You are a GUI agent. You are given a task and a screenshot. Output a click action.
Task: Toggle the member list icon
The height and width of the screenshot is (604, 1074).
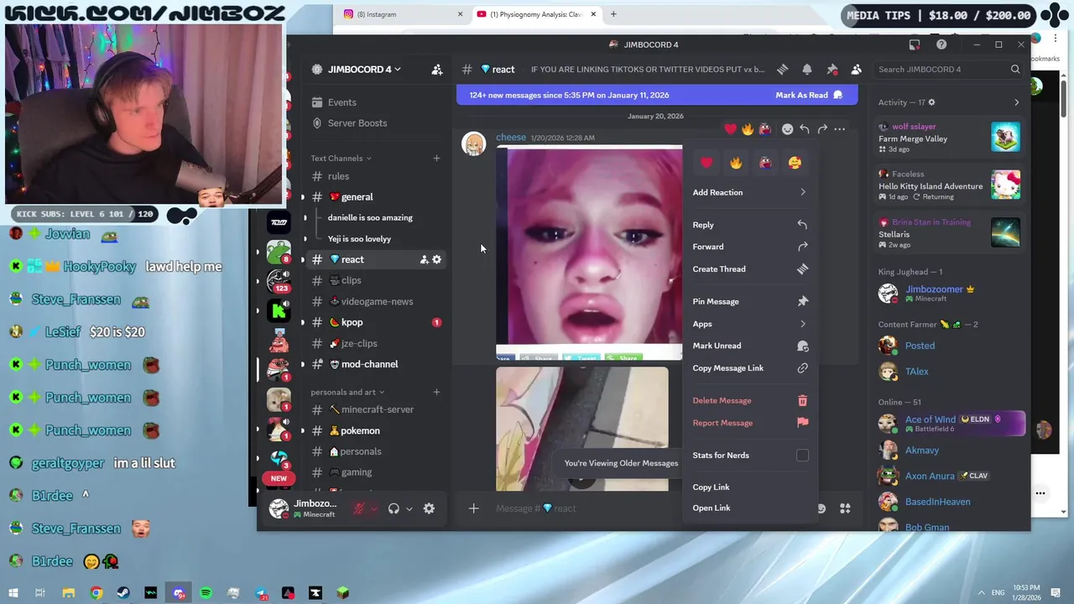tap(856, 70)
